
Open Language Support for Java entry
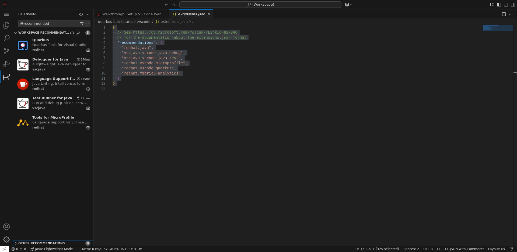pyautogui.click(x=53, y=84)
